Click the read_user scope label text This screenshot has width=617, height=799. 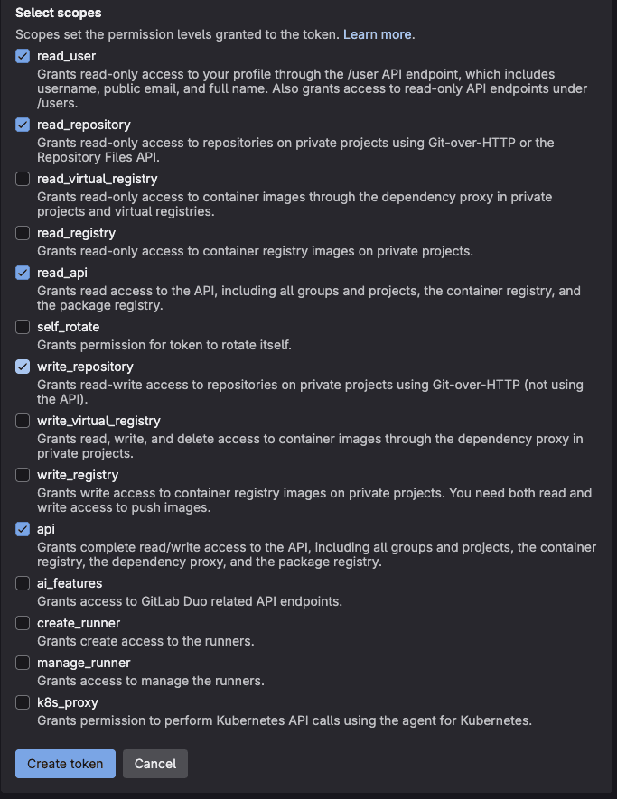coord(67,55)
